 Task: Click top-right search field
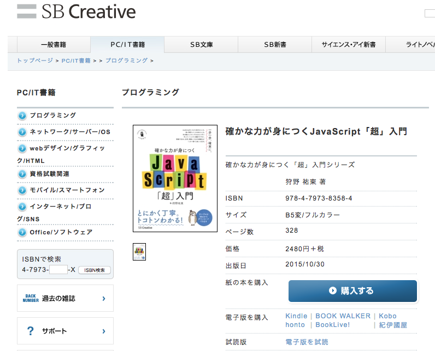coord(430,13)
